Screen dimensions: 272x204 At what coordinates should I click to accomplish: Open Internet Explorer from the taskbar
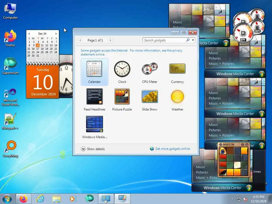[40, 199]
